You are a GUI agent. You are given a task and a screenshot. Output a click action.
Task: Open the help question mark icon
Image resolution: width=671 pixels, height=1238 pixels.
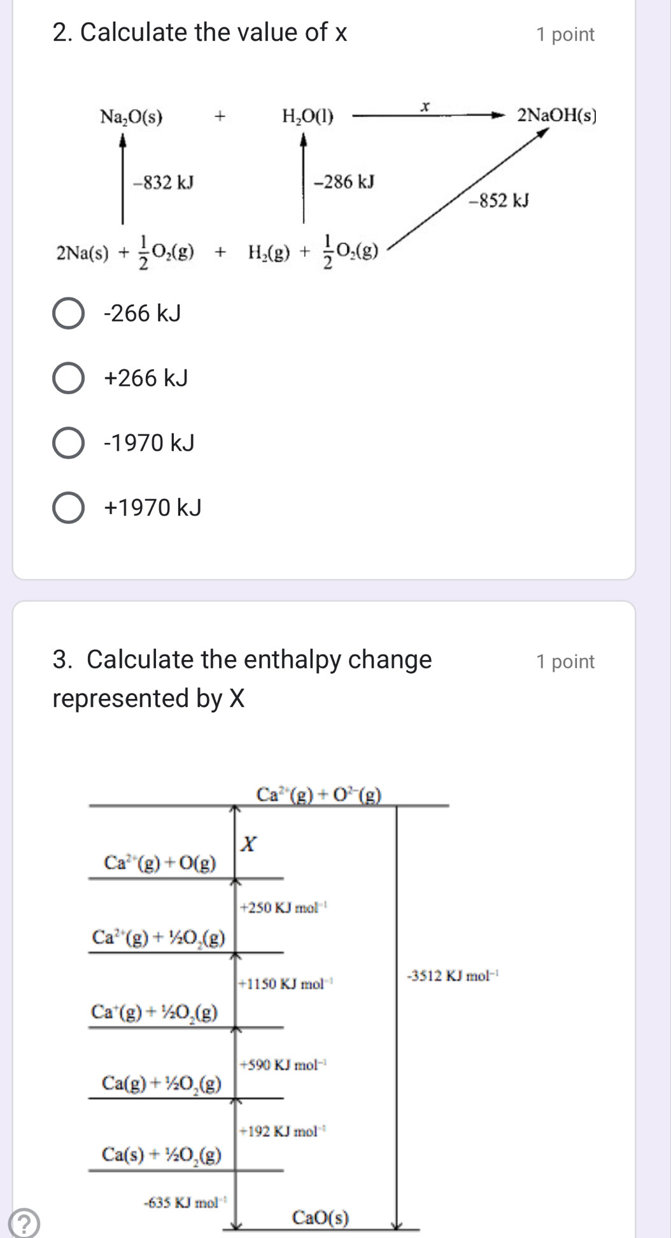tap(24, 1223)
